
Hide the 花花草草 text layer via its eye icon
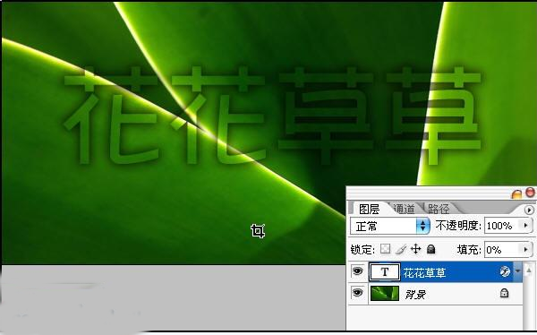(357, 271)
